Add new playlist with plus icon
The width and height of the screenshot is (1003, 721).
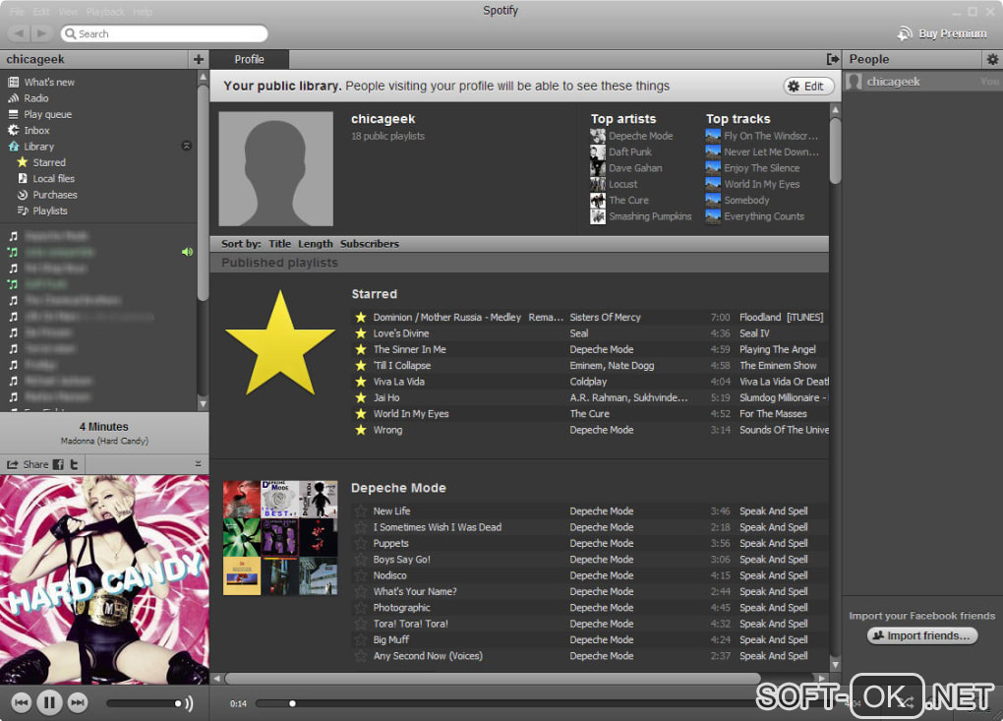coord(199,59)
